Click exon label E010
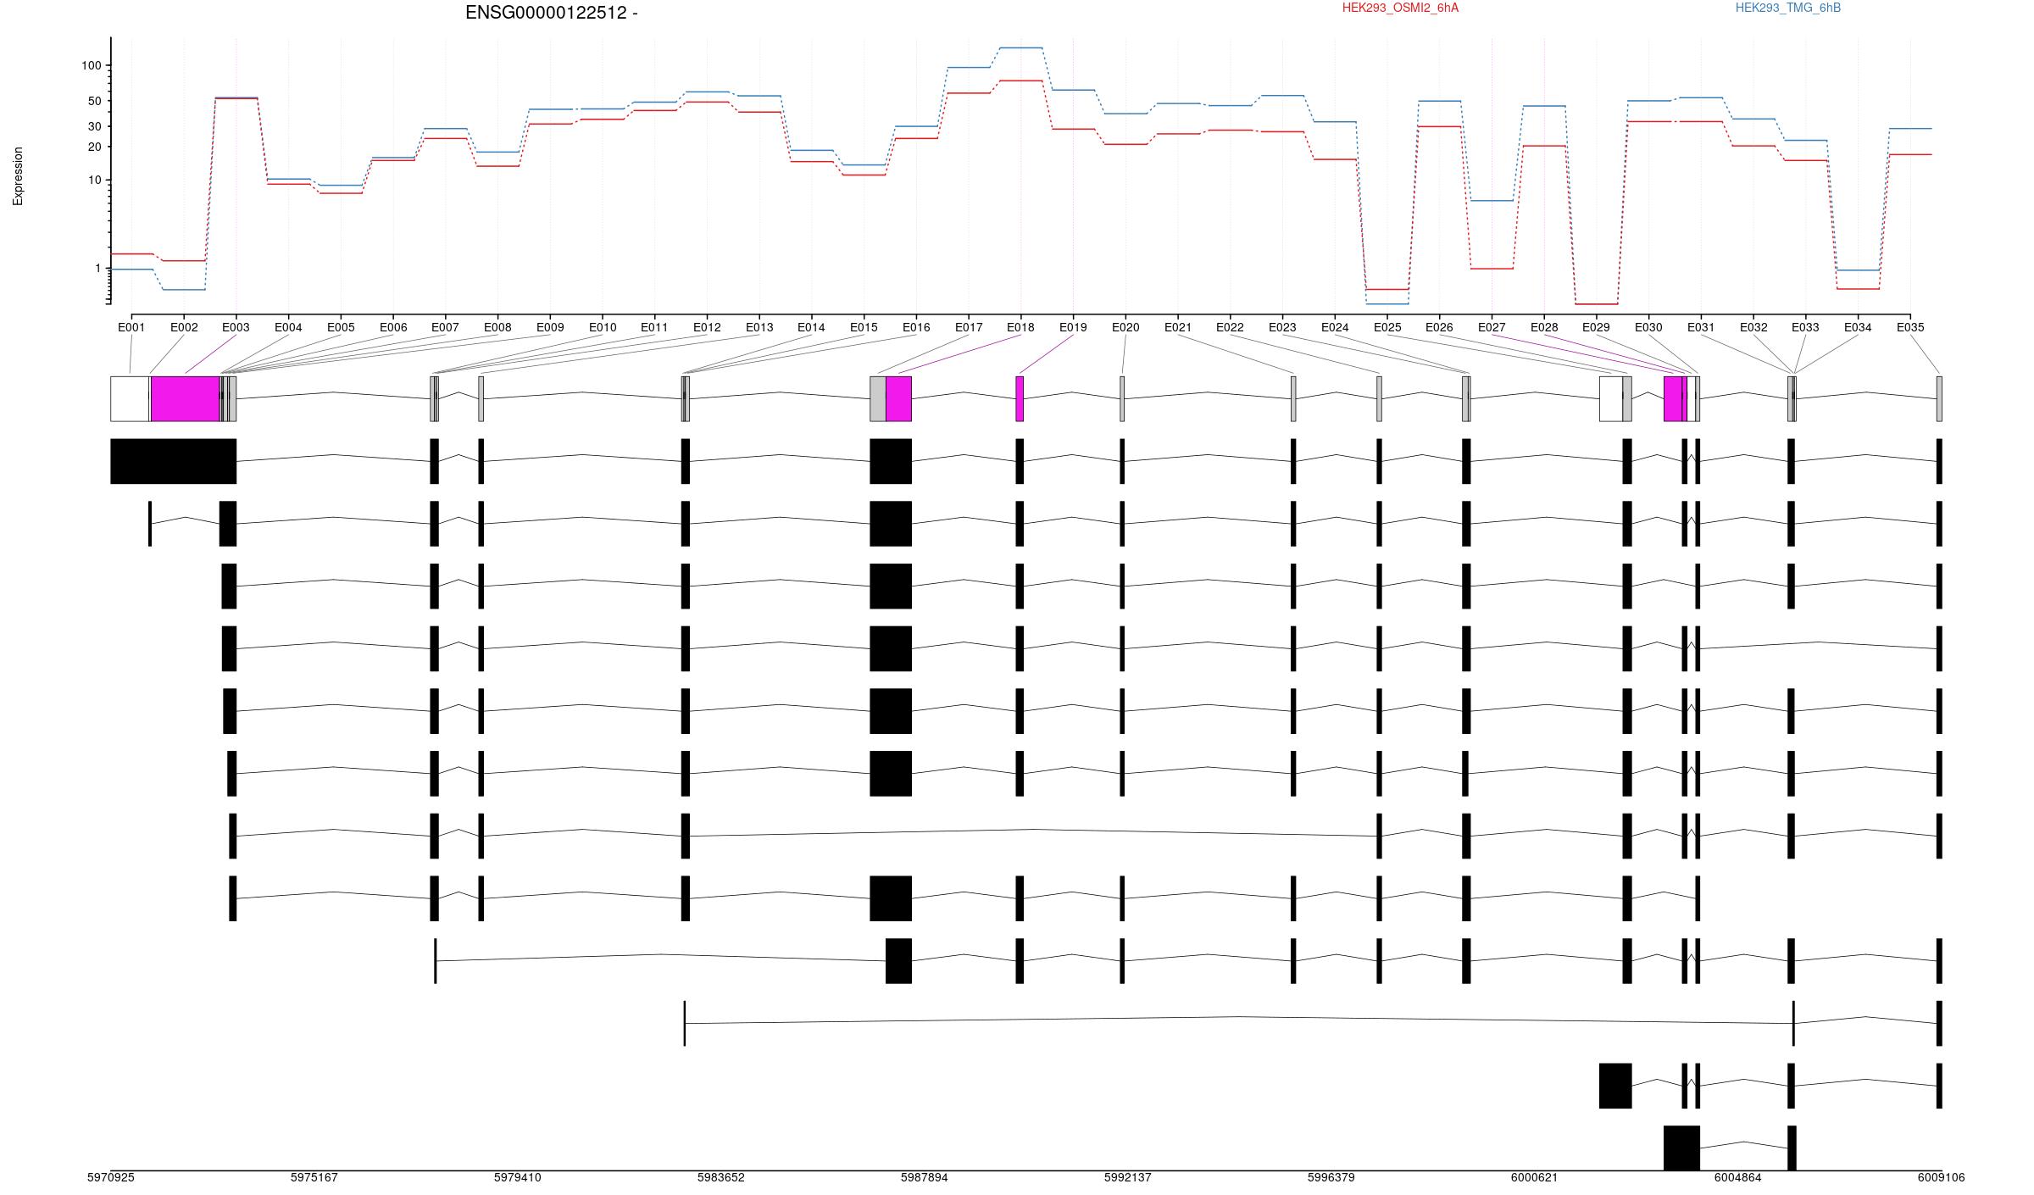This screenshot has width=2034, height=1195. click(603, 327)
